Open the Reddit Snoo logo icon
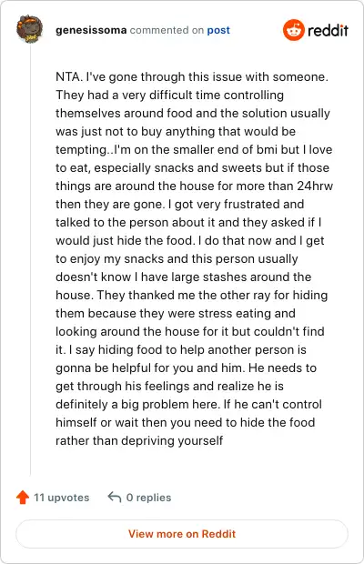The image size is (364, 564). point(294,30)
